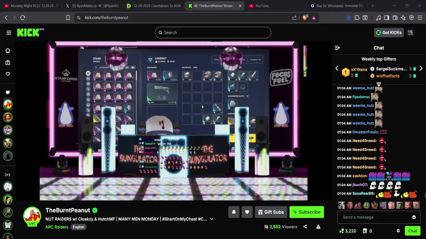Open the ARC Raiders category link
The image size is (426, 239).
point(57,227)
